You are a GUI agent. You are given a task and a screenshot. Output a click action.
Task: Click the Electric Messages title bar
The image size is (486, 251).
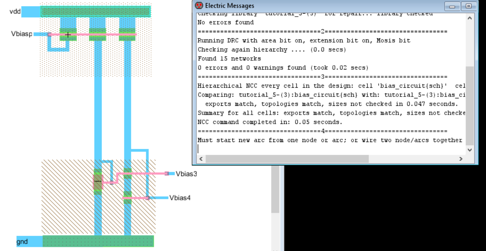[320, 6]
